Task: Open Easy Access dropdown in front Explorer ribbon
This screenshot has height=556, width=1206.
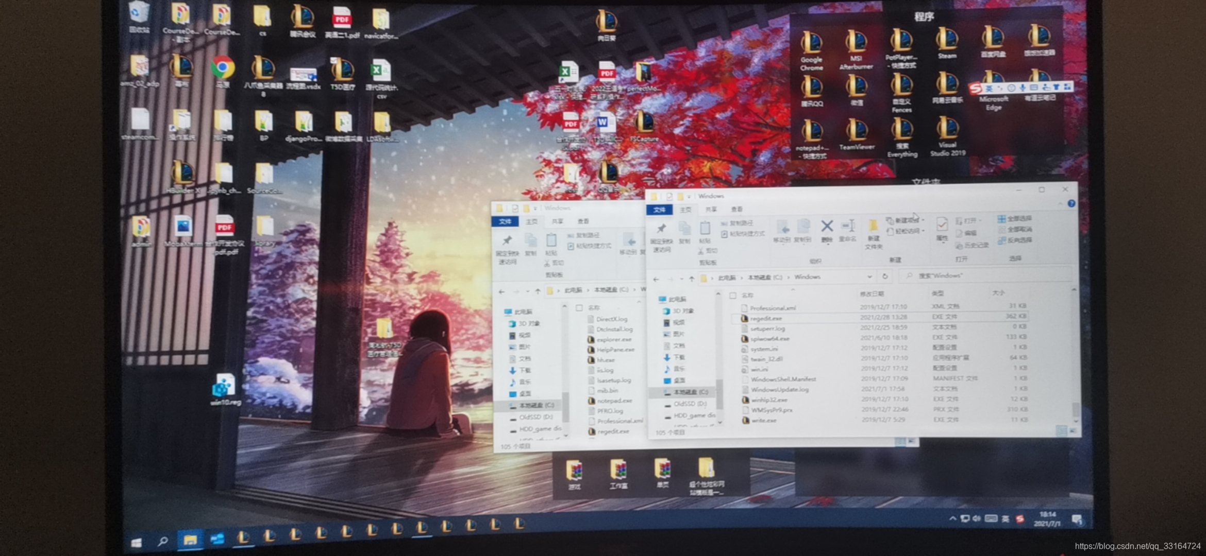Action: pyautogui.click(x=906, y=231)
